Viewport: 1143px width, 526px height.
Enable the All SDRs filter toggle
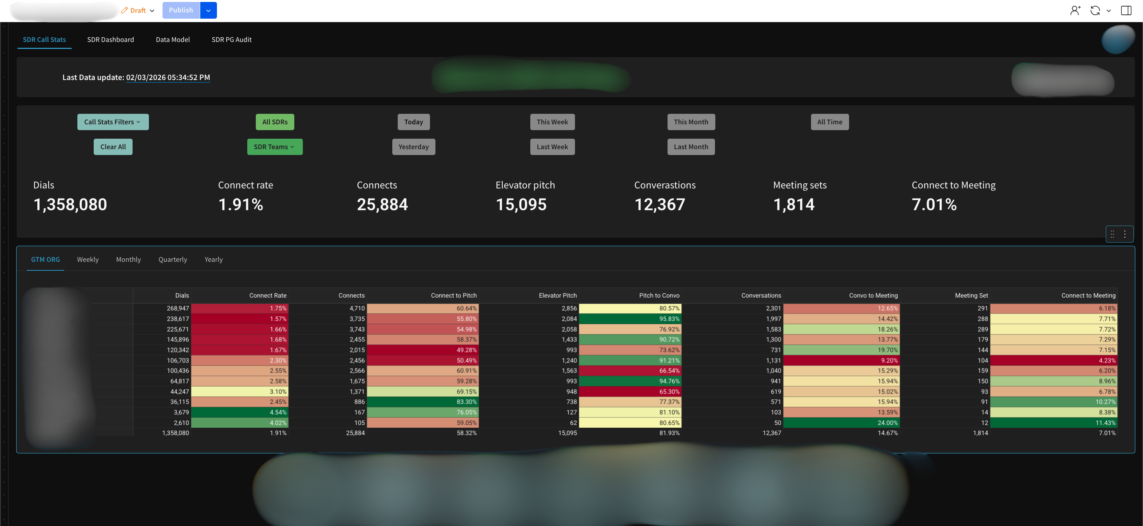(x=274, y=122)
